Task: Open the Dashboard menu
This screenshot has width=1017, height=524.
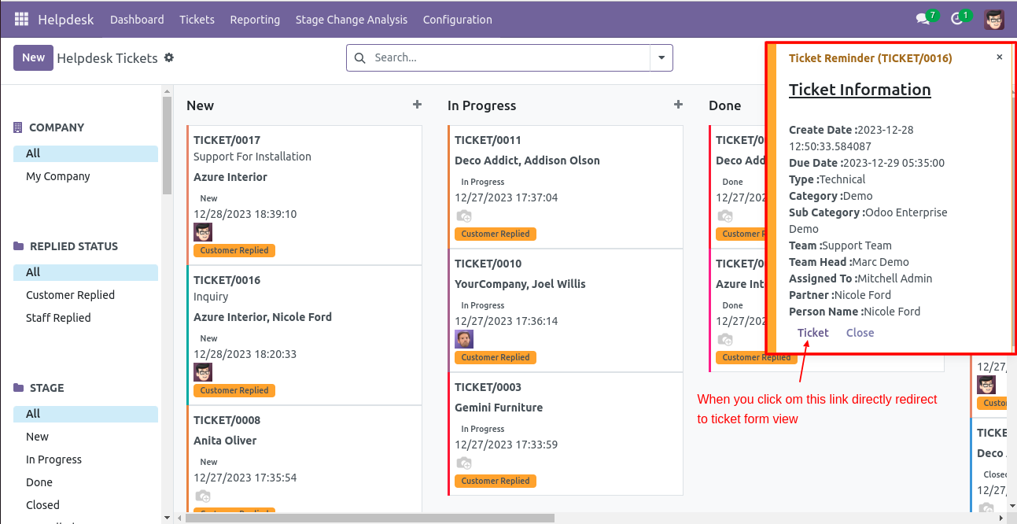Action: pyautogui.click(x=137, y=20)
